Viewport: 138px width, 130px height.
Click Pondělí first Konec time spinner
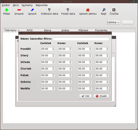(65, 49)
